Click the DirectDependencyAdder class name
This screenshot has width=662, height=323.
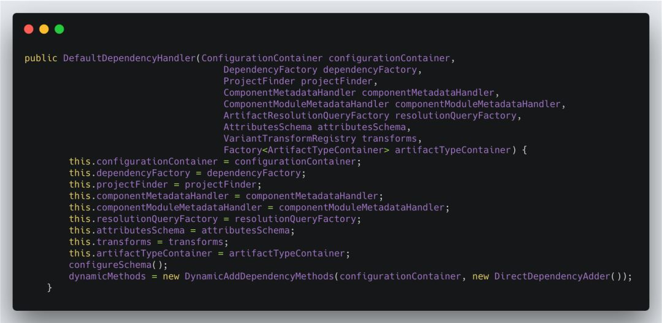[552, 276]
